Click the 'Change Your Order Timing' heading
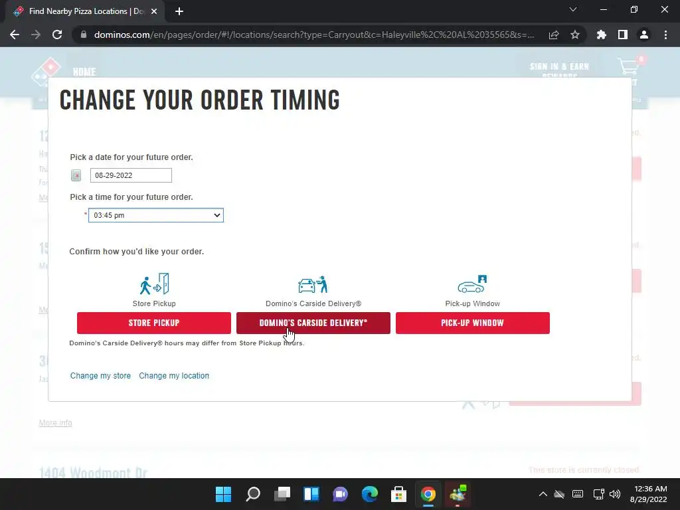Screen dimensions: 680x510 [x=199, y=100]
